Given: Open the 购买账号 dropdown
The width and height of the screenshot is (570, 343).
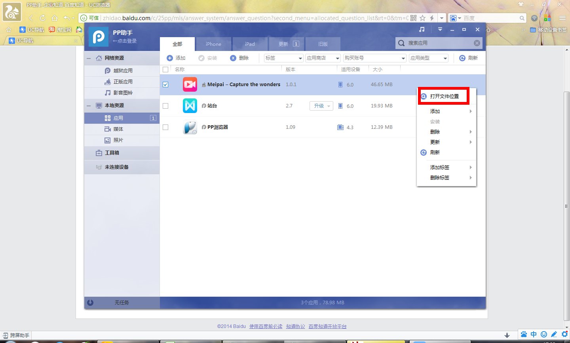Looking at the screenshot, I should tap(374, 58).
